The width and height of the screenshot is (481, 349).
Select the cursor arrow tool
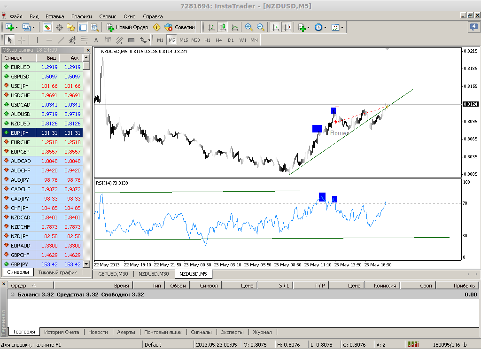pos(9,40)
